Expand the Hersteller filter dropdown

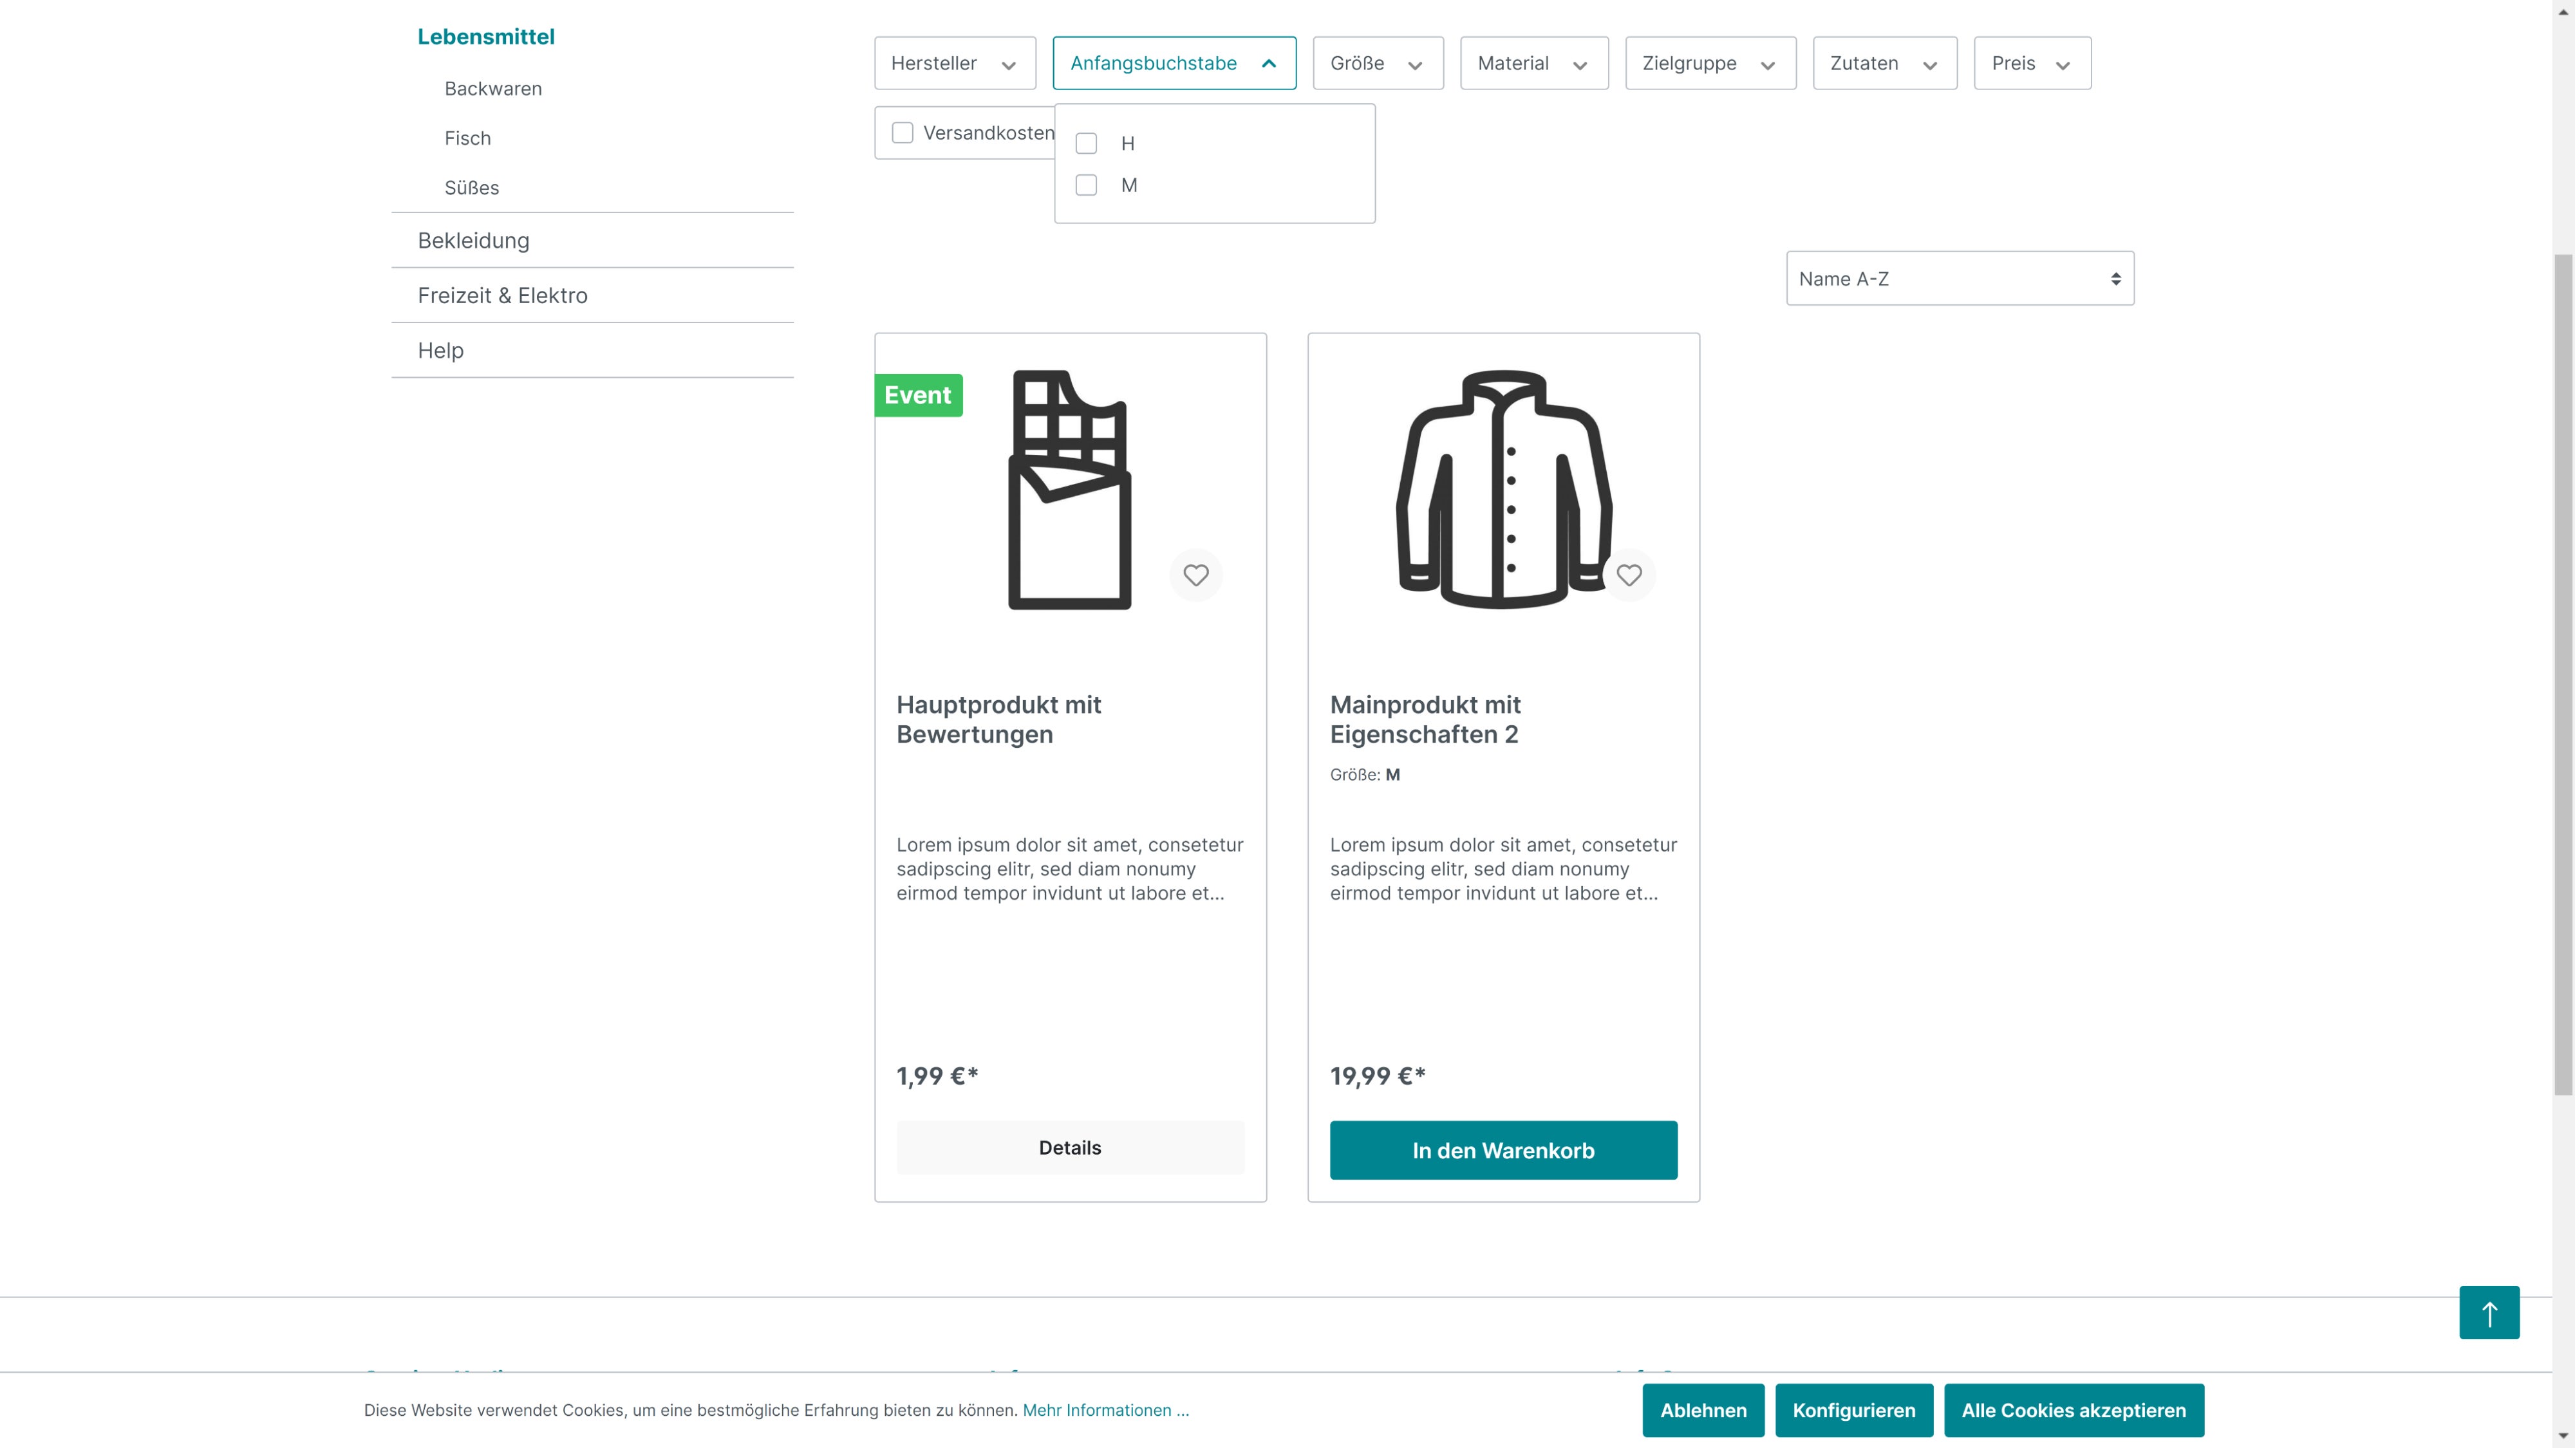tap(955, 63)
